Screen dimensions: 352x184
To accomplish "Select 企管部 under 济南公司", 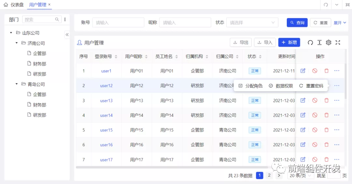I will 39,54.
